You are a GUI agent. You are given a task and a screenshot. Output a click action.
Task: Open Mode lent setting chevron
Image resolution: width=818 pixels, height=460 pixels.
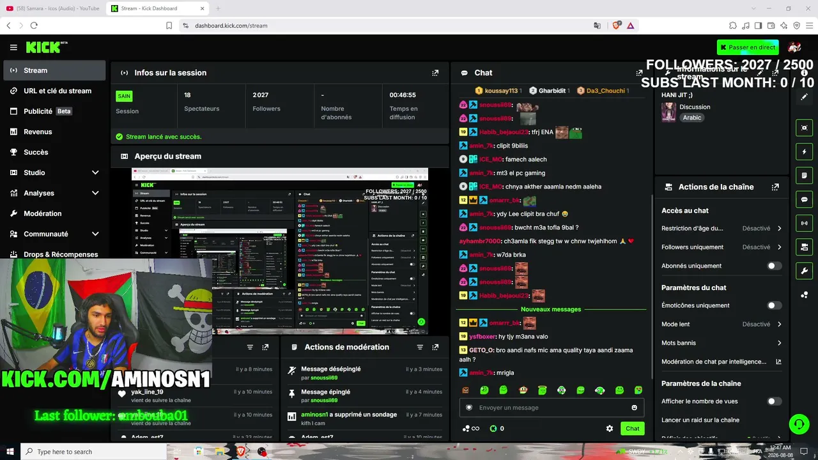pos(779,324)
